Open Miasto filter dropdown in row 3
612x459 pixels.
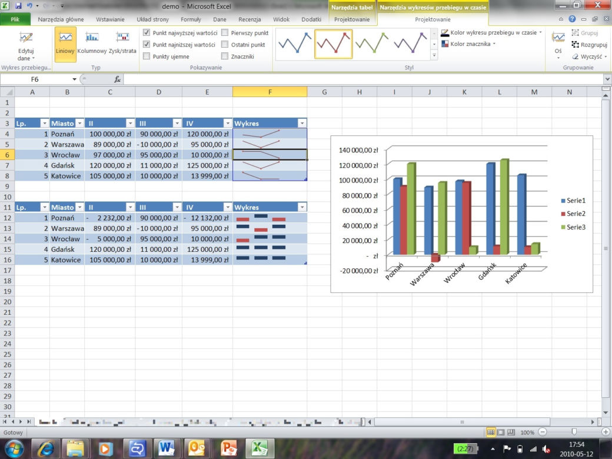[79, 124]
